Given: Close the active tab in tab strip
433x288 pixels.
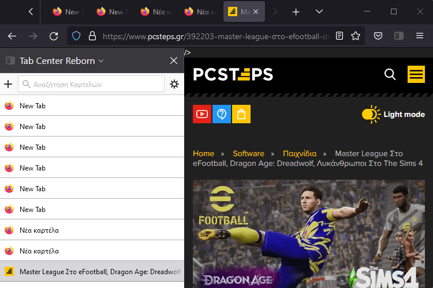Looking at the screenshot, I should [256, 12].
